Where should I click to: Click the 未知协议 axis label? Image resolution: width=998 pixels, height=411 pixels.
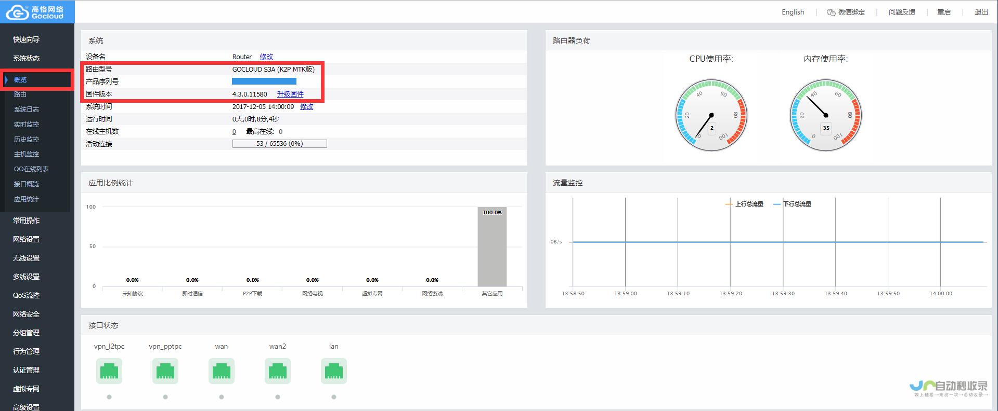133,294
